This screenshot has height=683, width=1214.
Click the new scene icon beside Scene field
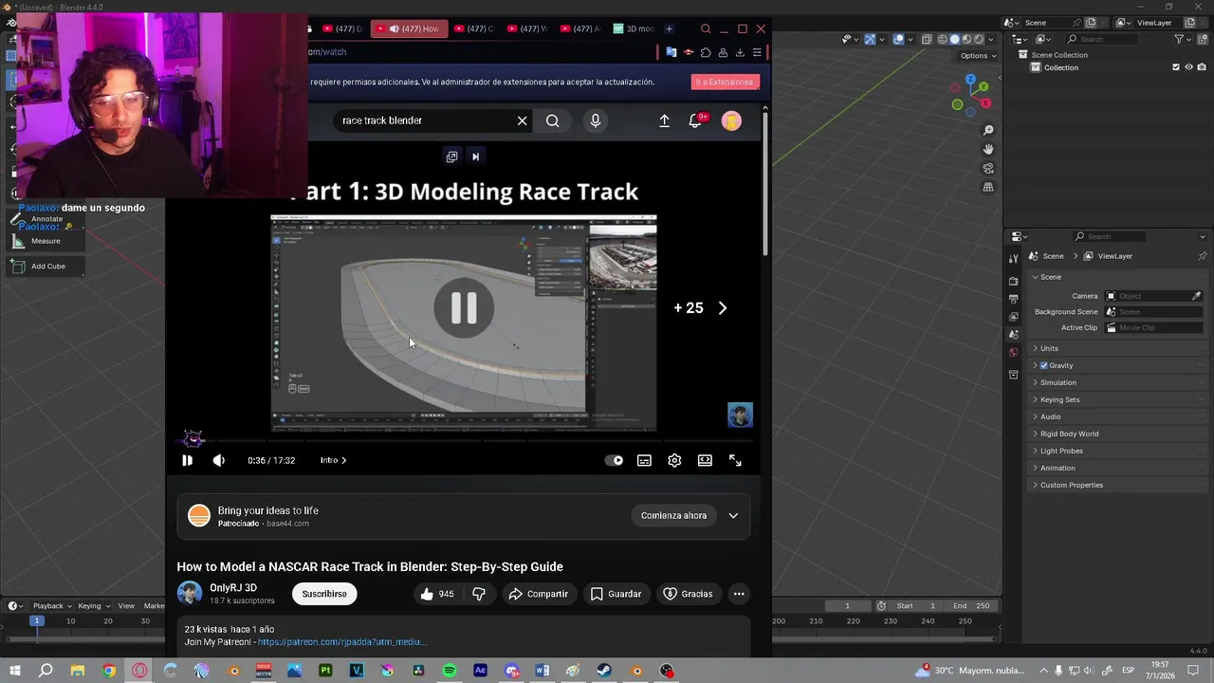pos(1091,23)
